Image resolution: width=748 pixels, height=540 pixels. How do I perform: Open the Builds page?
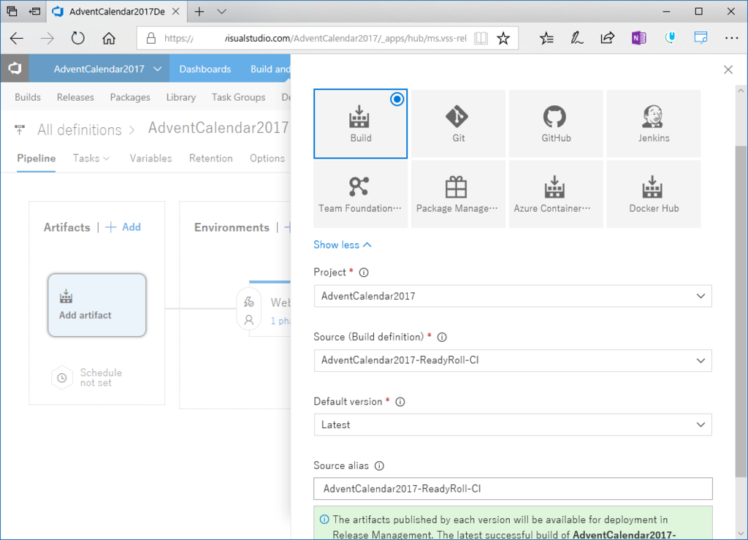pos(28,97)
